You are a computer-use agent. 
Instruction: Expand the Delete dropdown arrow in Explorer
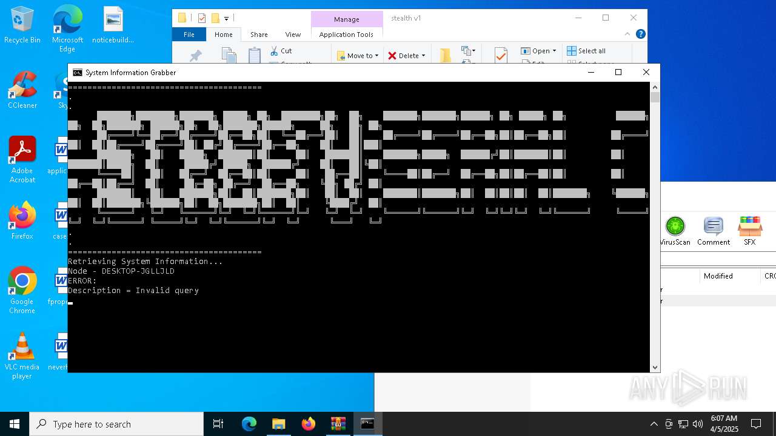[x=423, y=56]
